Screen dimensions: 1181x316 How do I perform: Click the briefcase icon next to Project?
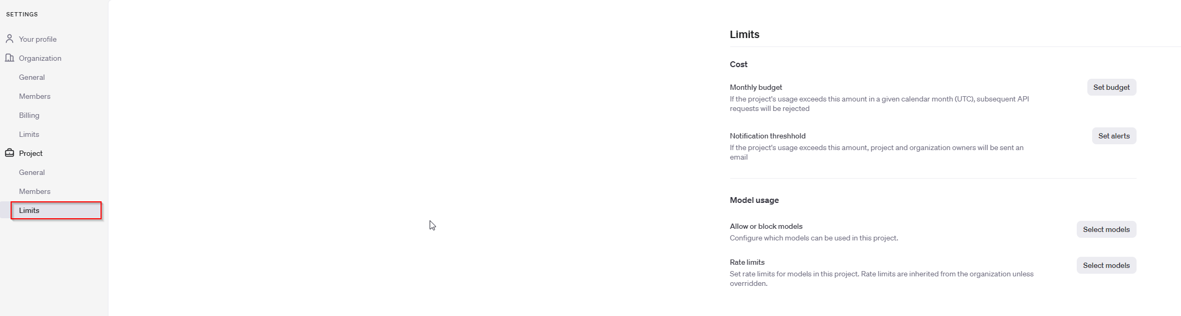(x=10, y=153)
